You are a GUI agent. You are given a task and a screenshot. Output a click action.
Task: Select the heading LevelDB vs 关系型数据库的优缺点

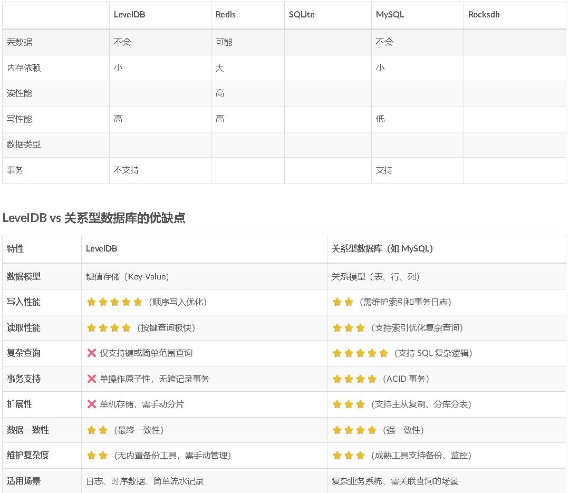(x=94, y=218)
